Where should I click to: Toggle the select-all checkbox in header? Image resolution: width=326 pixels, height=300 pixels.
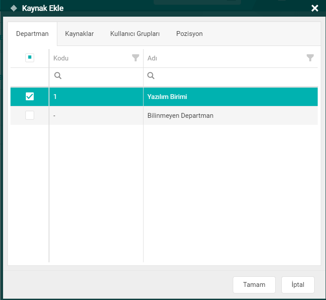[30, 58]
